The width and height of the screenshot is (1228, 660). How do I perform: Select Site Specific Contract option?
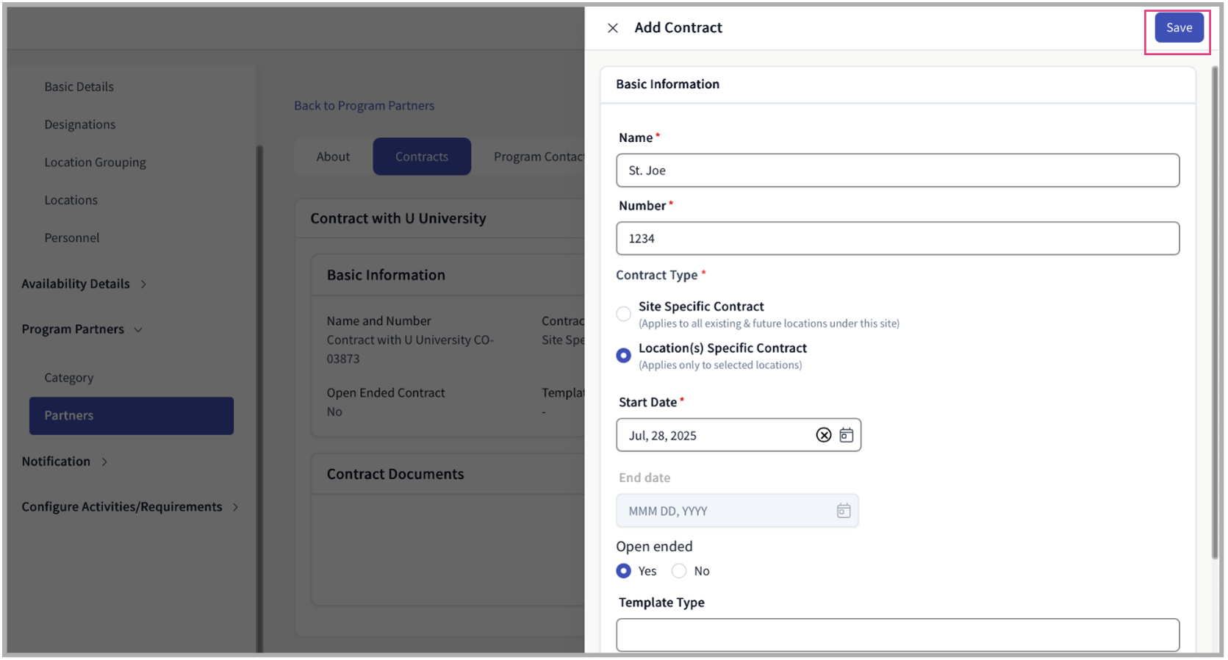(x=624, y=314)
